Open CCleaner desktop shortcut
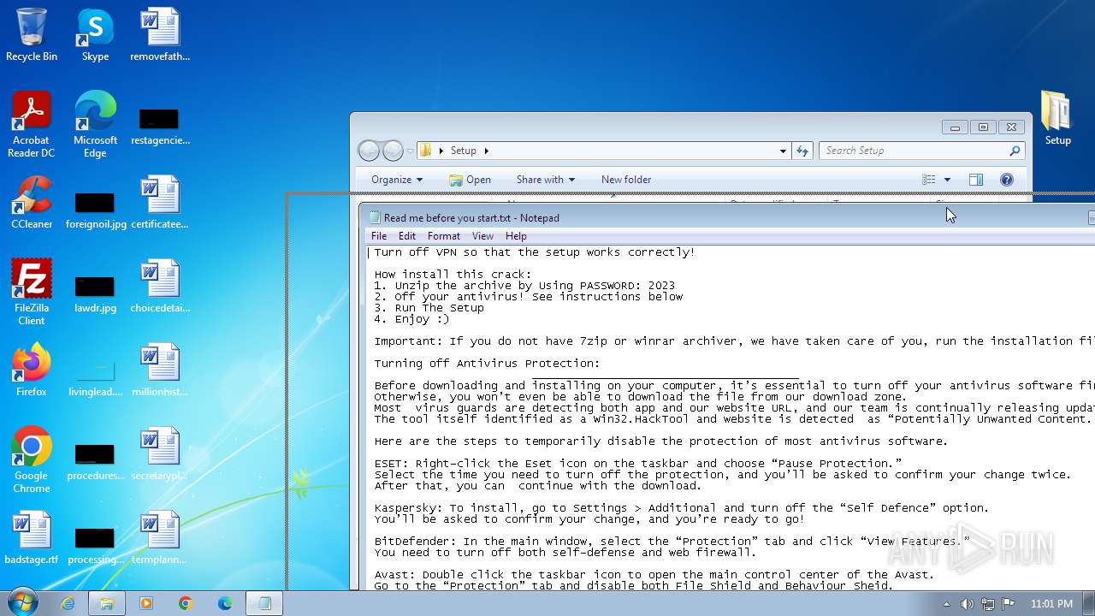This screenshot has height=616, width=1095. click(32, 203)
